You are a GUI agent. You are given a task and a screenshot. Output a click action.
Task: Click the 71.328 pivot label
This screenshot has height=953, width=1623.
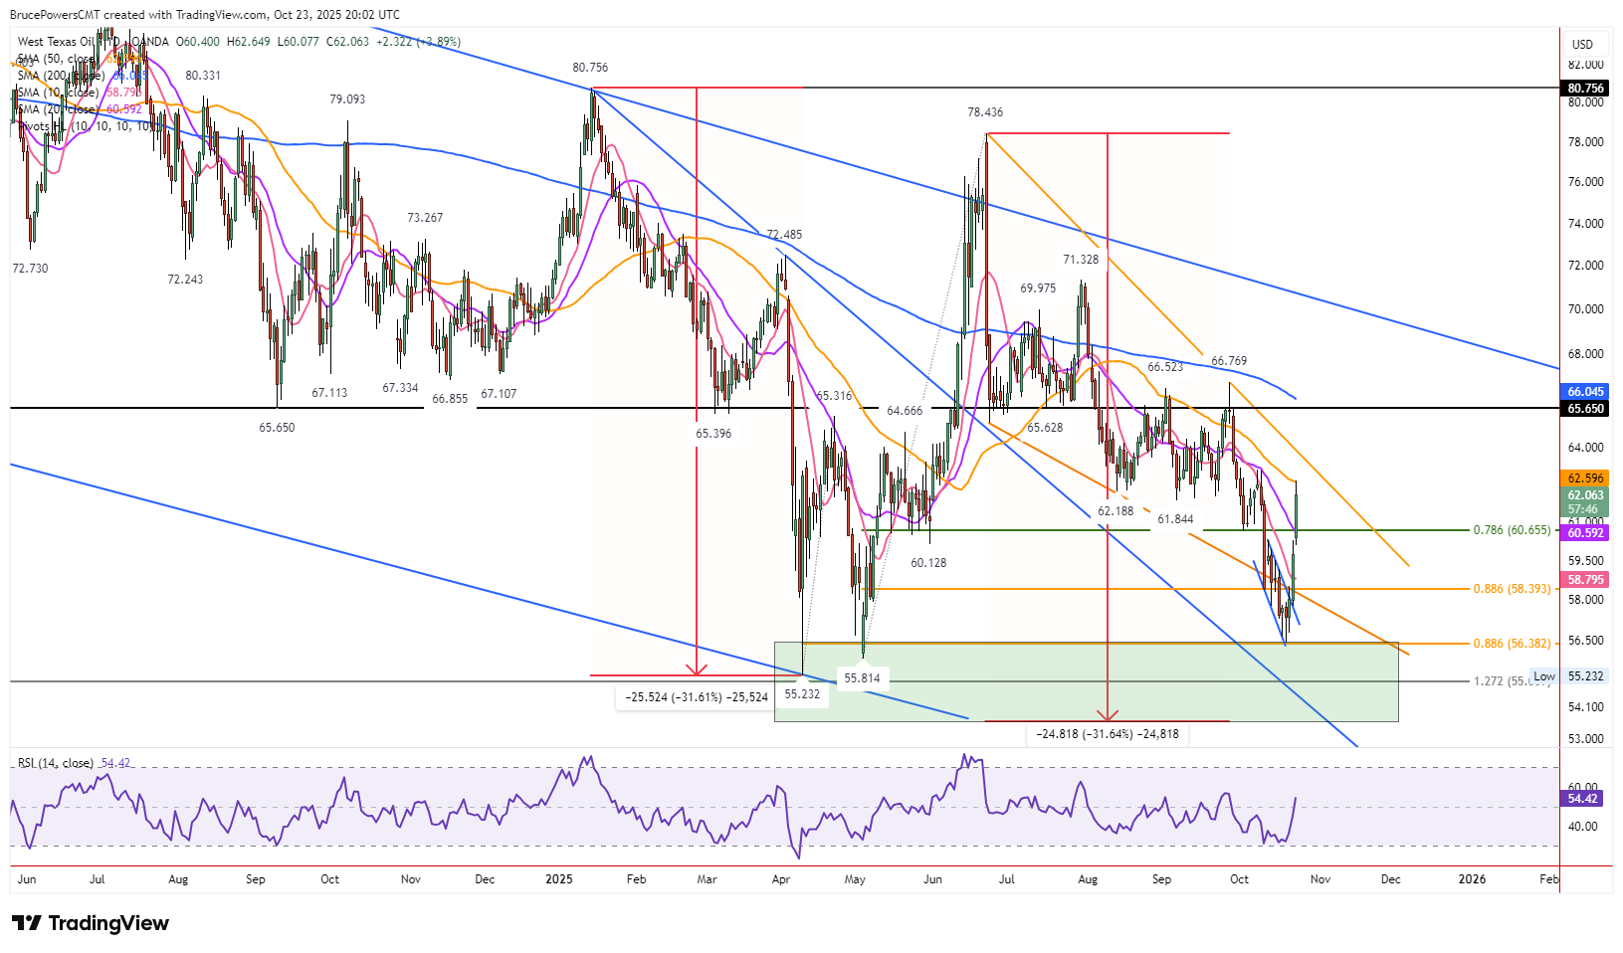pos(1081,260)
